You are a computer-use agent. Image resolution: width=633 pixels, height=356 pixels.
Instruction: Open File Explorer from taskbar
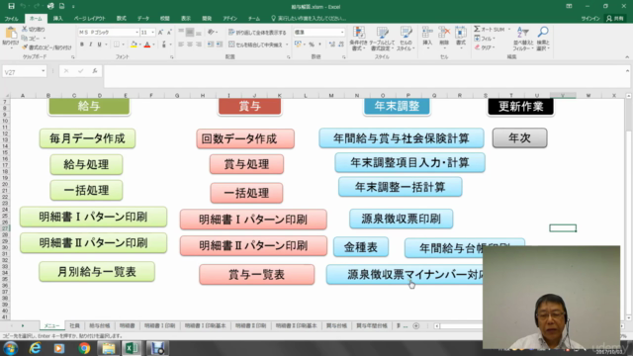pos(108,348)
